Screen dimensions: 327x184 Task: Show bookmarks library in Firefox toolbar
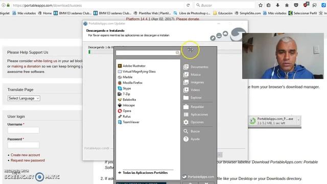click(x=269, y=5)
